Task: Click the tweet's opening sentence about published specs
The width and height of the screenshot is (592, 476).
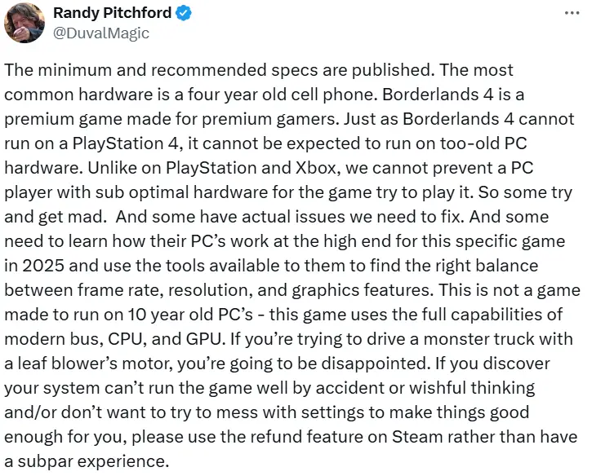Action: [x=218, y=70]
